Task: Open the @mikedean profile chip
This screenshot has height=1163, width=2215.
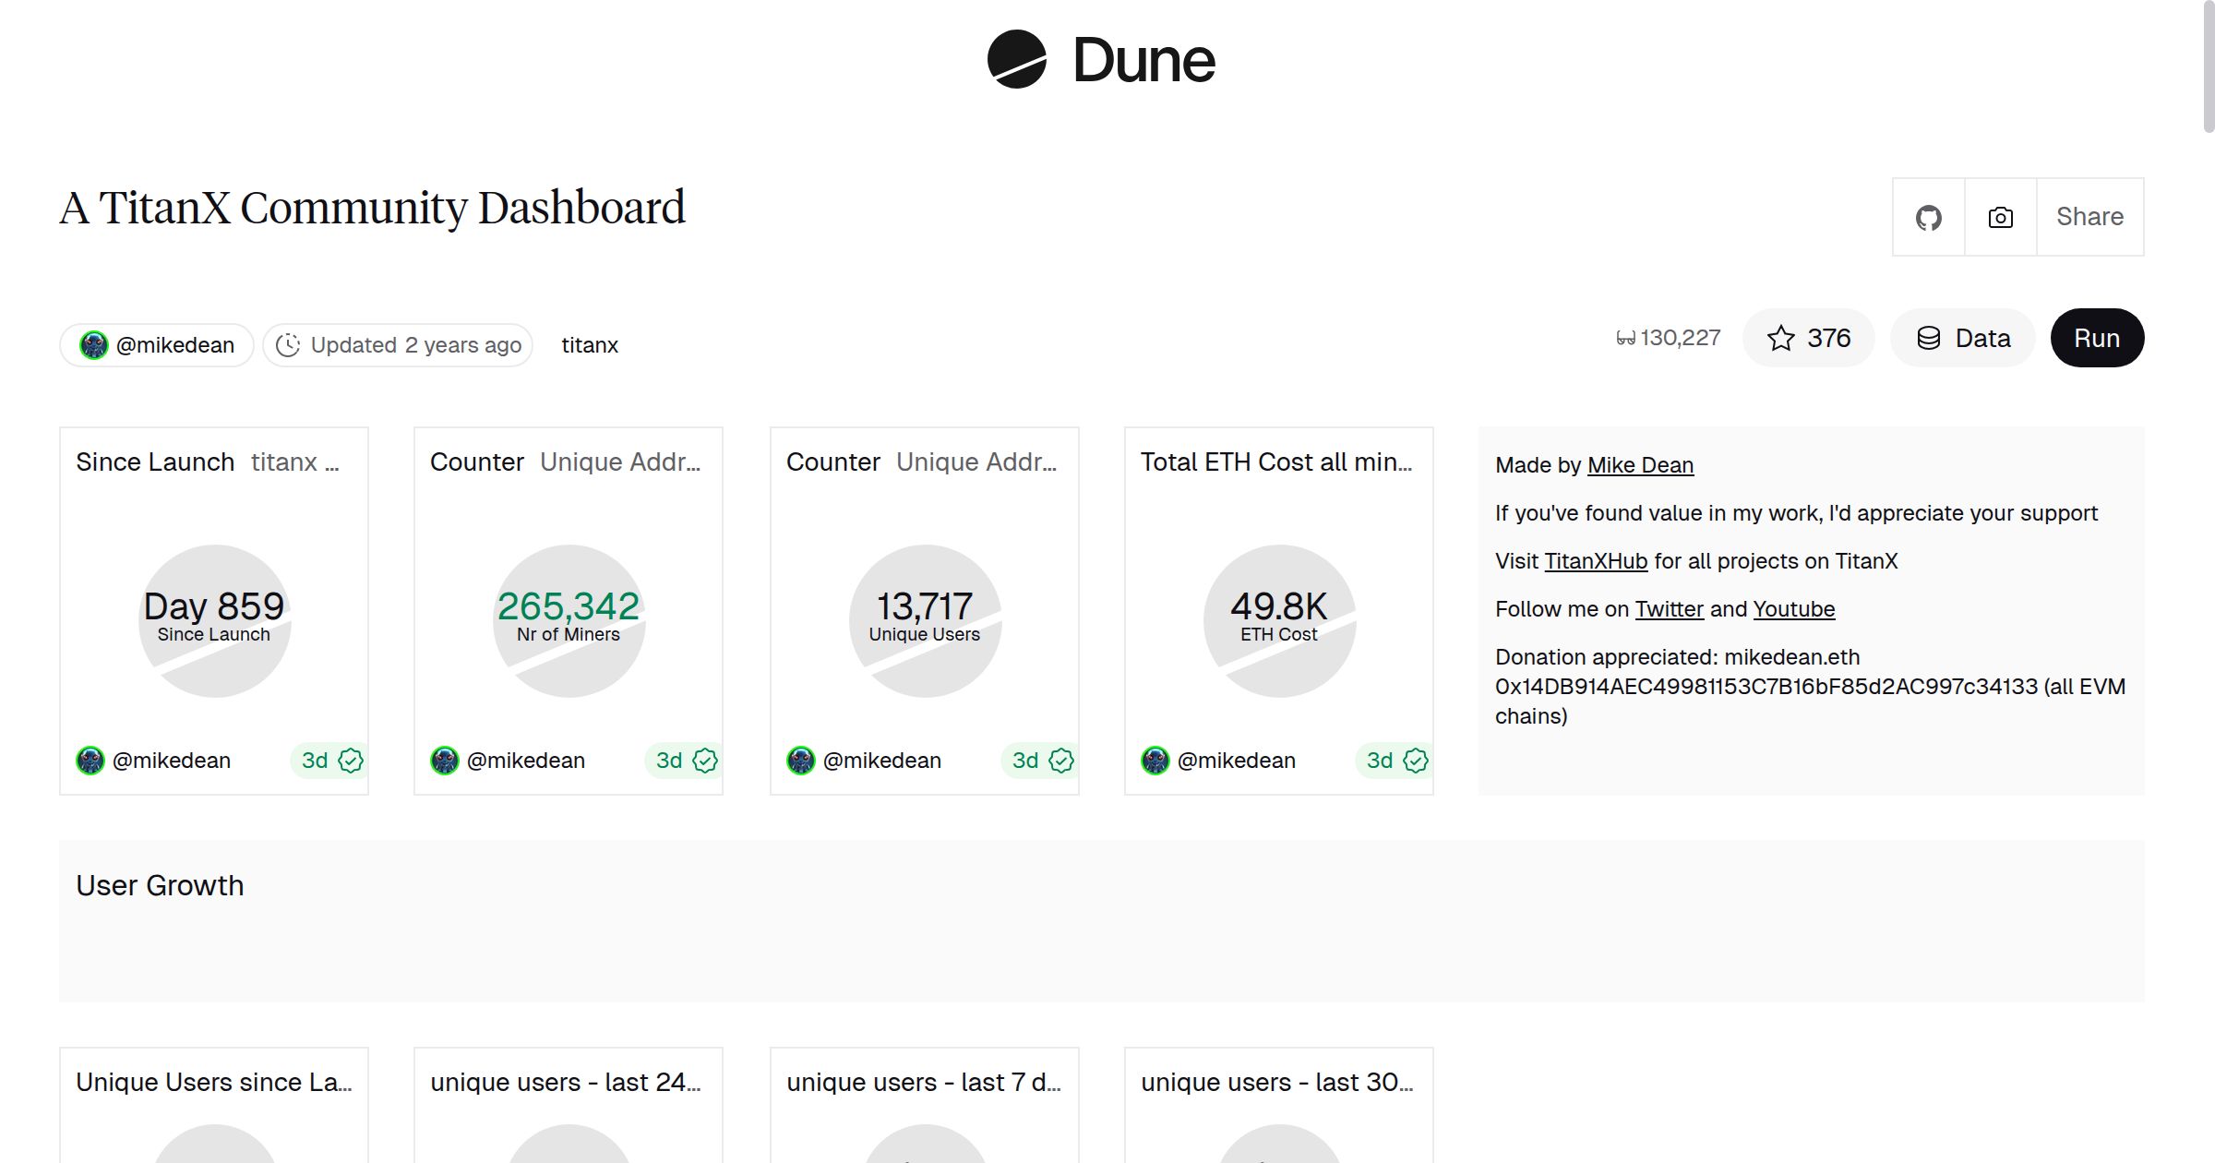Action: pos(155,344)
